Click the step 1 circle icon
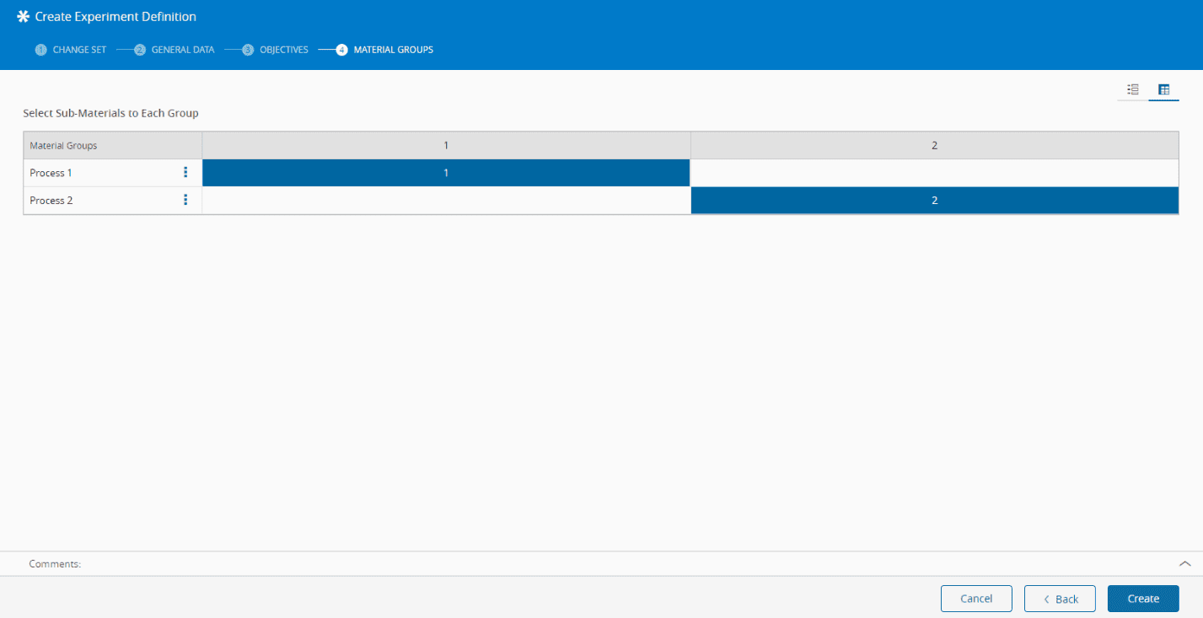Screen dimensions: 1203x618 pos(40,49)
